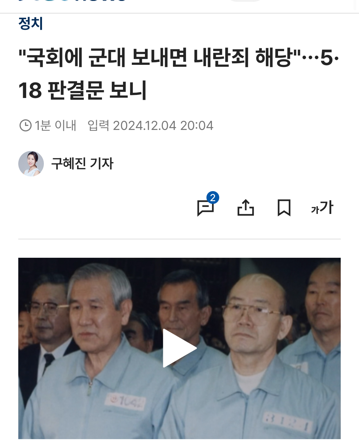Open the comments speech bubble icon
Screen dimensions: 359x444
tap(206, 208)
